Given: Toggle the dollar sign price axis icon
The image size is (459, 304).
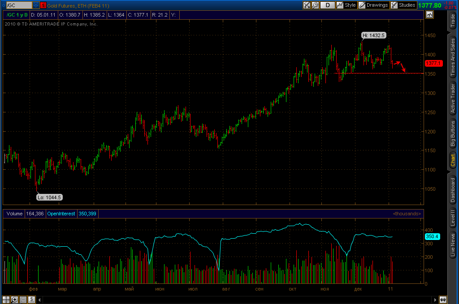Looking at the screenshot, I should click(32, 300).
